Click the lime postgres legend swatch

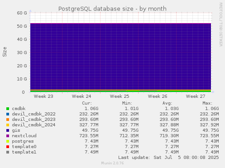(x=8, y=141)
